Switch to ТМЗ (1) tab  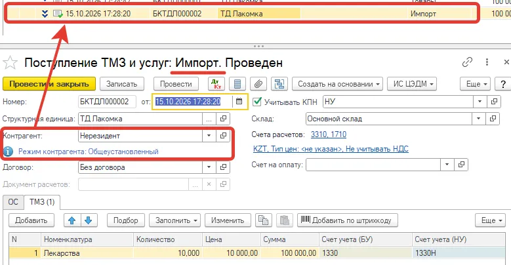pyautogui.click(x=42, y=202)
